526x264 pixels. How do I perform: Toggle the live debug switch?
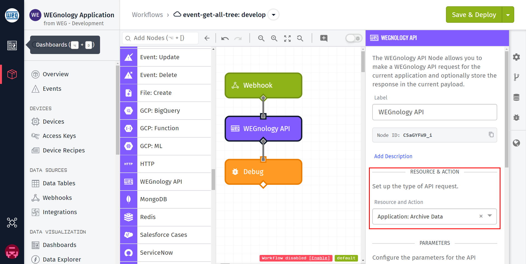click(x=354, y=38)
